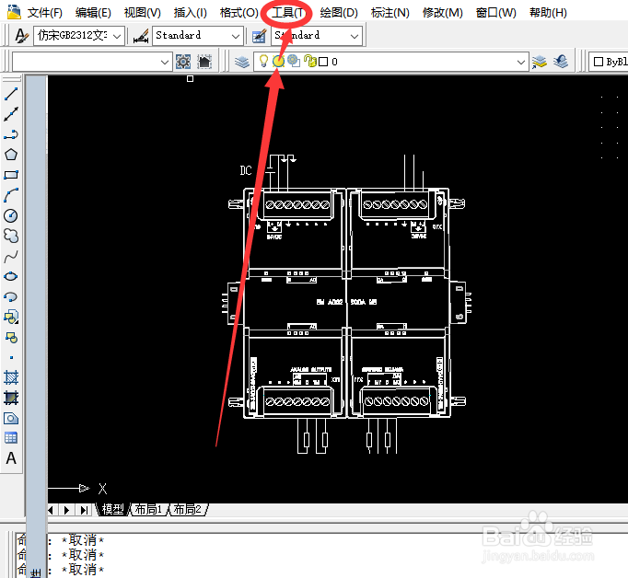
Task: Select the Rectangle tool
Action: 11,175
